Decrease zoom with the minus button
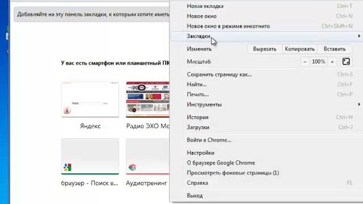363x204 pixels. [305, 62]
